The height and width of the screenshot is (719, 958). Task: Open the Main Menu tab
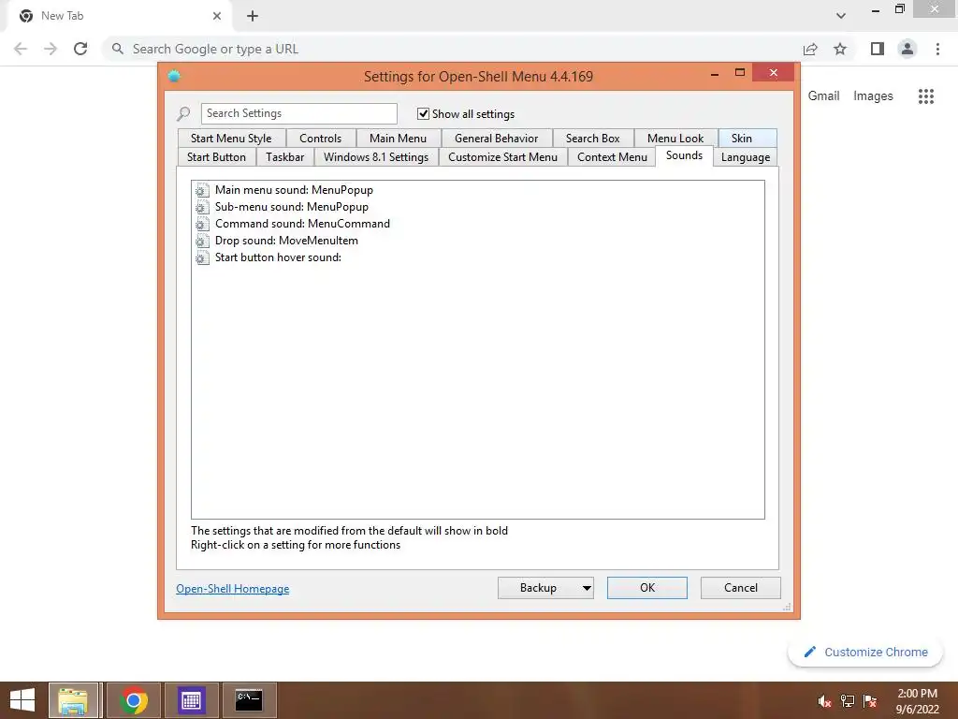[398, 139]
